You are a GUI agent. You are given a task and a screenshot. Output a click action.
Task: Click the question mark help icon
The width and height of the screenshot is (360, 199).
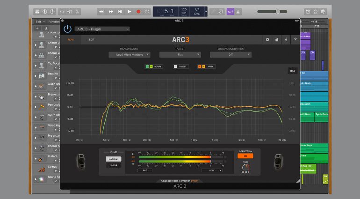(295, 40)
